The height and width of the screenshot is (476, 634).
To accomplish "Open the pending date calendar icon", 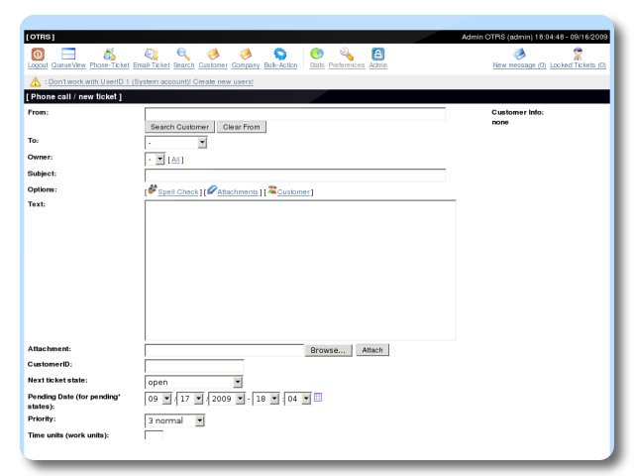I will pyautogui.click(x=319, y=398).
